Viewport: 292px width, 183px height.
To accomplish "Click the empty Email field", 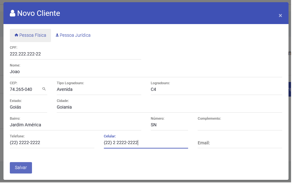I will click(239, 143).
